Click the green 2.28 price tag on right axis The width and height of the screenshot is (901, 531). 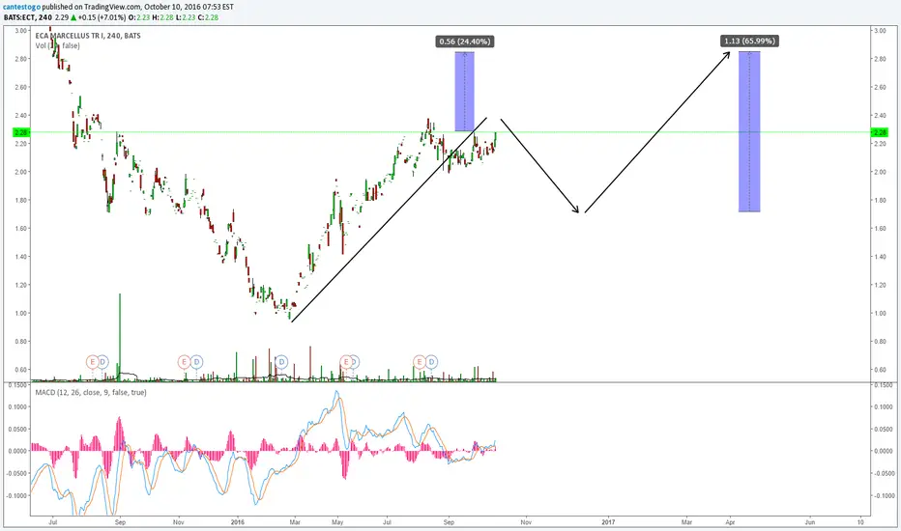880,132
